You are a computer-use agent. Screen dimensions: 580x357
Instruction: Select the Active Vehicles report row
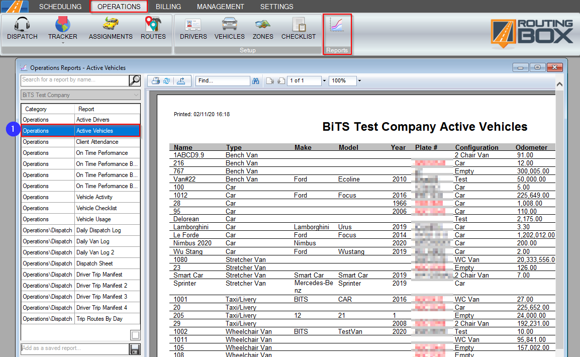pos(80,131)
